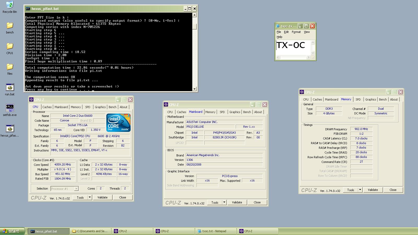Switch to Memory tab in CPU window
Image resolution: width=418 pixels, height=235 pixels.
[x=76, y=107]
